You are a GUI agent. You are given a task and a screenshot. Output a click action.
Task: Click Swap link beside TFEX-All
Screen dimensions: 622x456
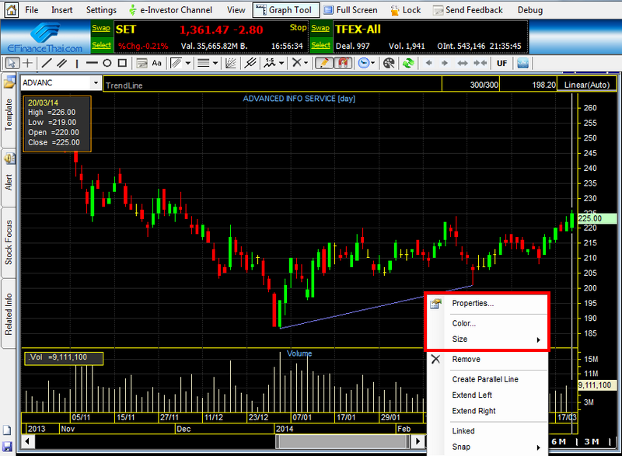click(x=320, y=28)
